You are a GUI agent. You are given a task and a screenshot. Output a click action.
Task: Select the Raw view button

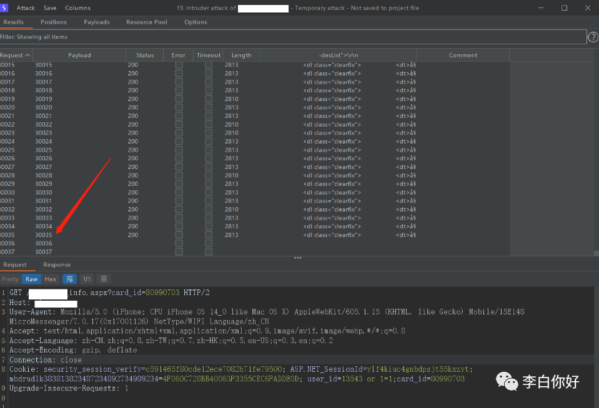point(31,279)
